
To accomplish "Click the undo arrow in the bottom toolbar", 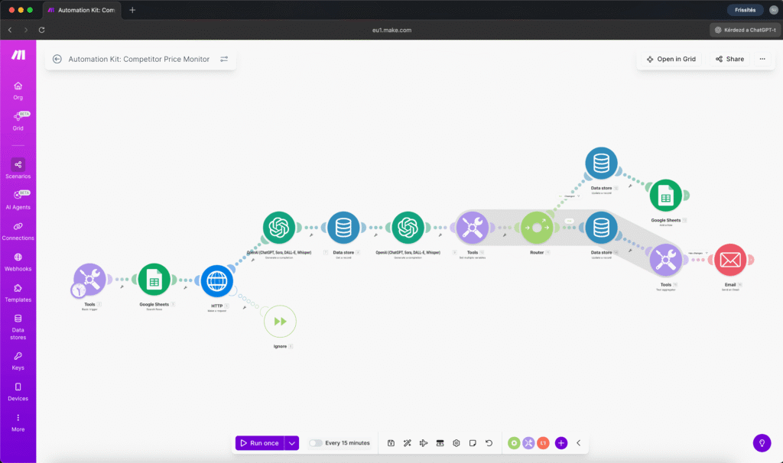I will tap(489, 442).
